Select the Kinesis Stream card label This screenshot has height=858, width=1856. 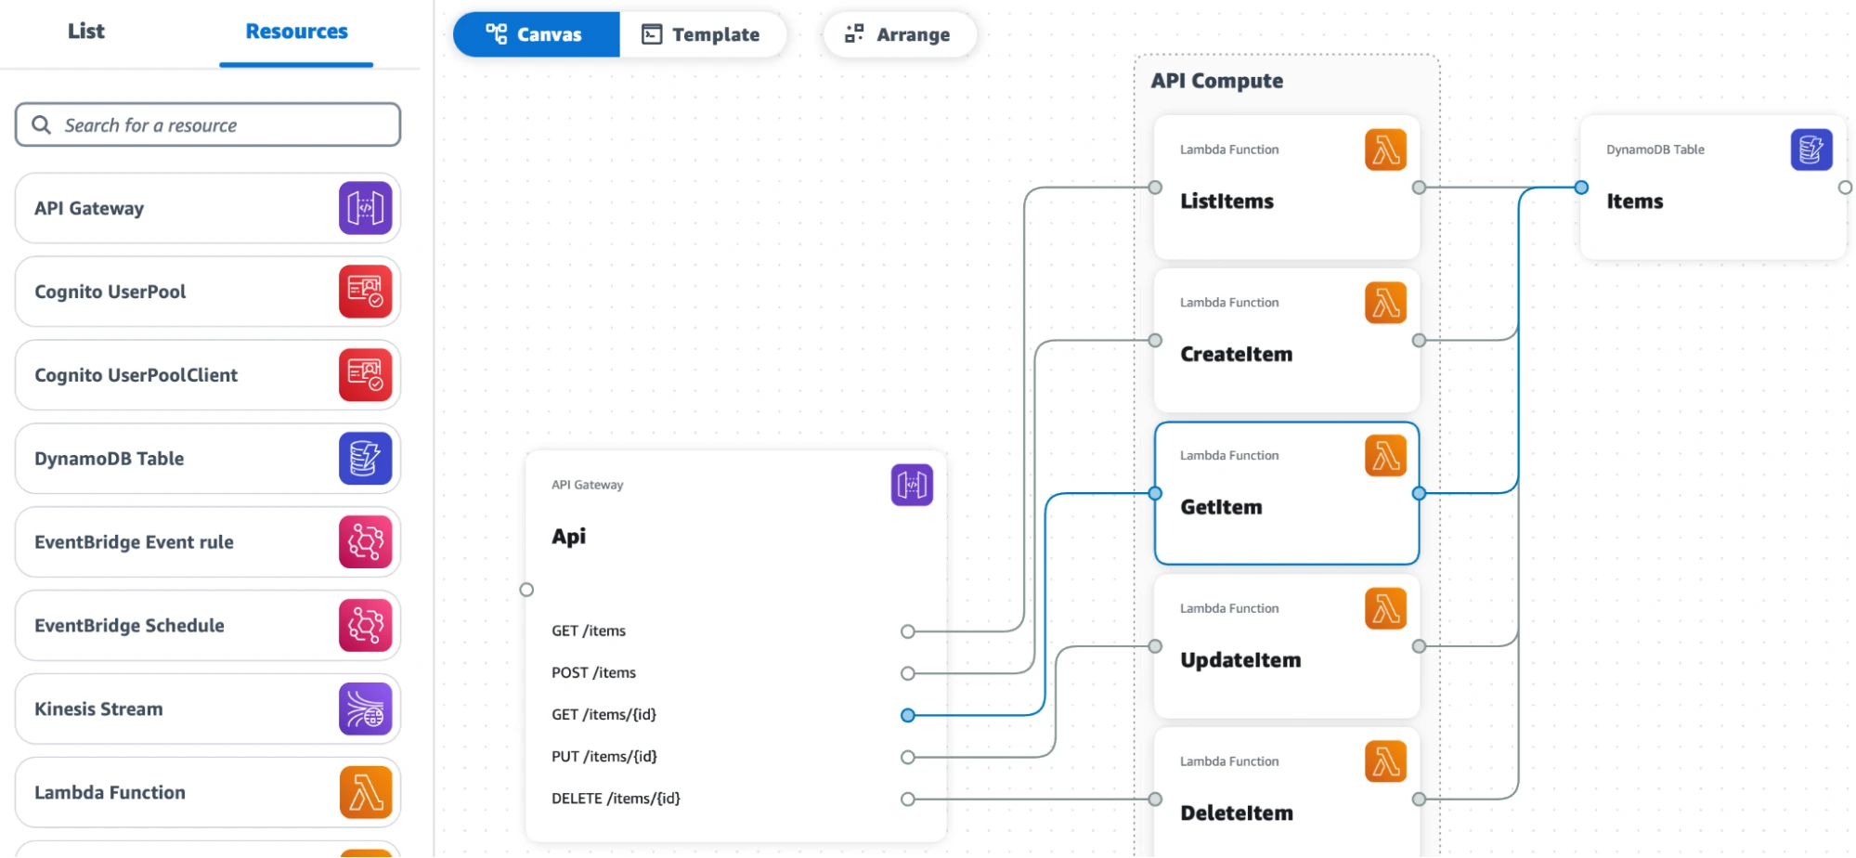(x=98, y=709)
